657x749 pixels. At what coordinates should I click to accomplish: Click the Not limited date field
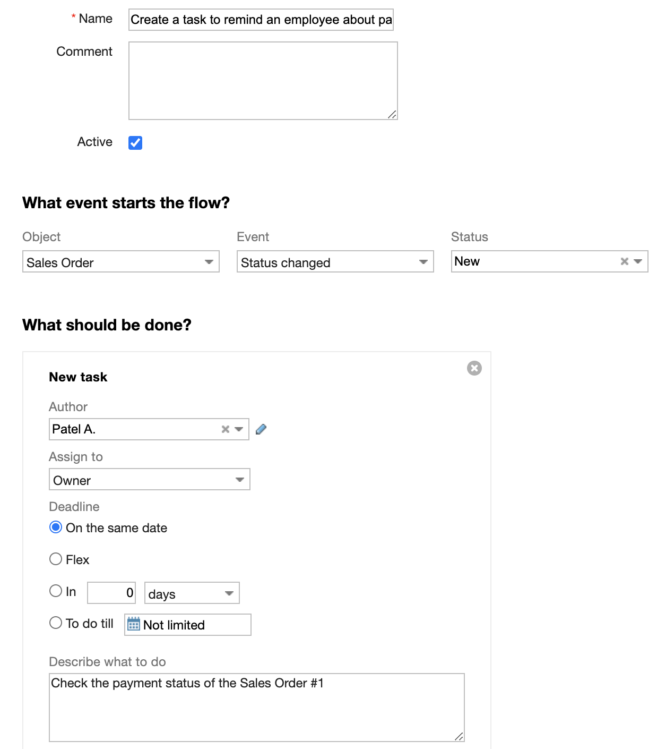pyautogui.click(x=188, y=625)
